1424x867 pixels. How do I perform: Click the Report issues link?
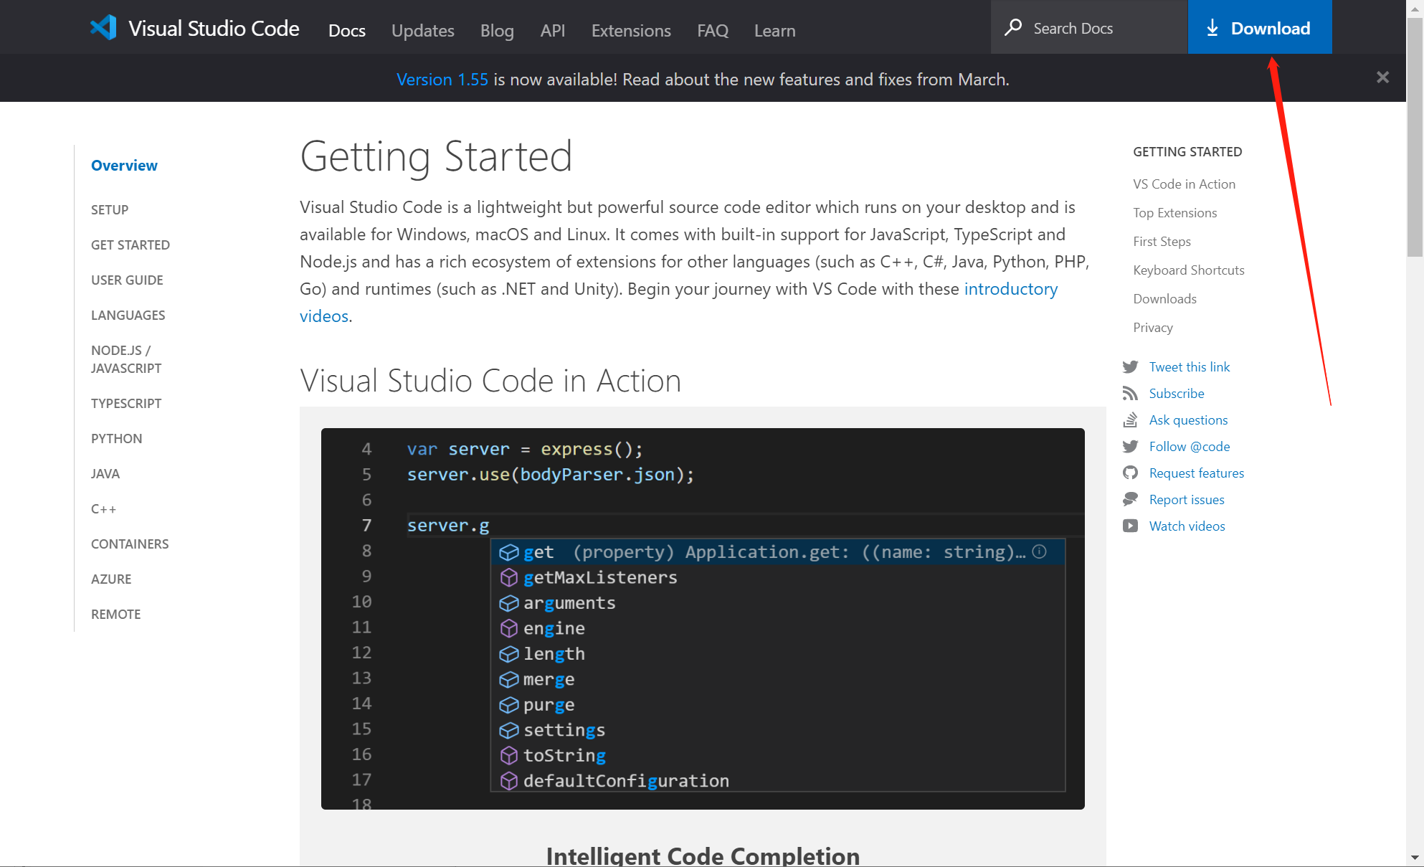[x=1187, y=500]
